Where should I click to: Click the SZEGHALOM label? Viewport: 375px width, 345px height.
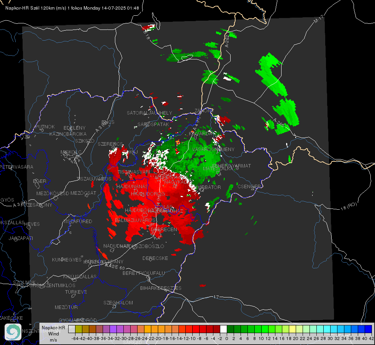[x=118, y=302]
